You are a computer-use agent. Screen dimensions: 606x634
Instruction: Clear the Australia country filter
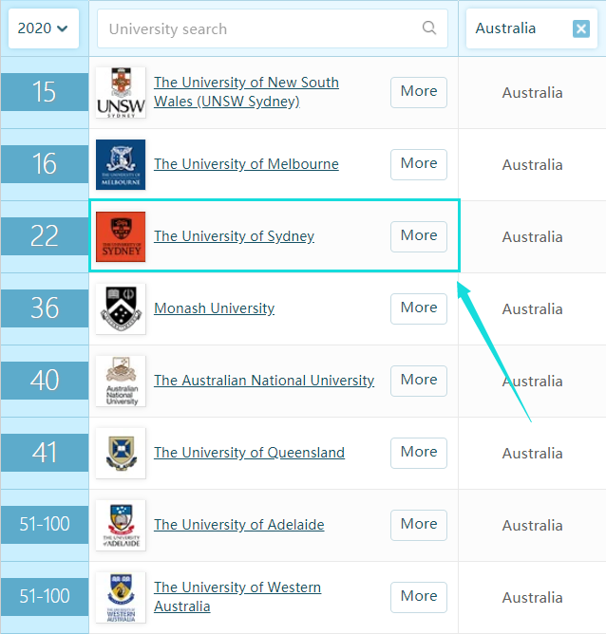click(x=581, y=28)
